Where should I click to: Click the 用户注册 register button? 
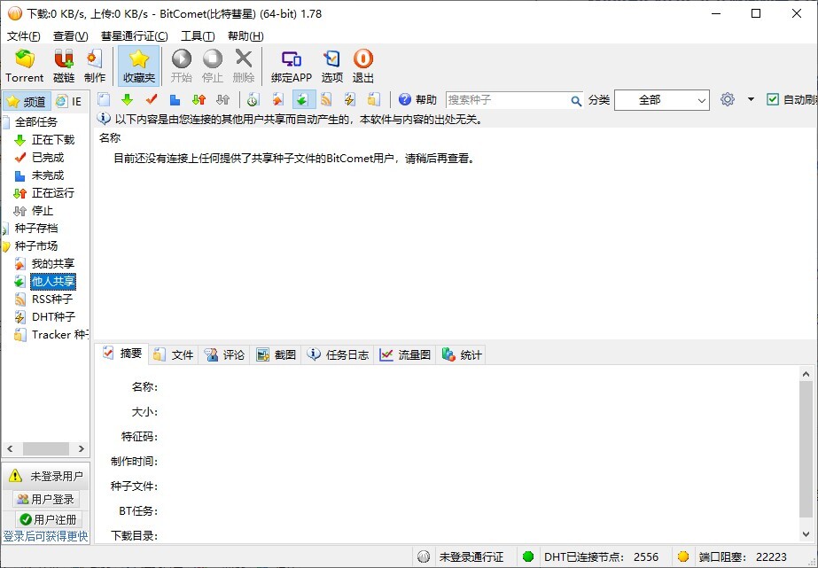(49, 519)
